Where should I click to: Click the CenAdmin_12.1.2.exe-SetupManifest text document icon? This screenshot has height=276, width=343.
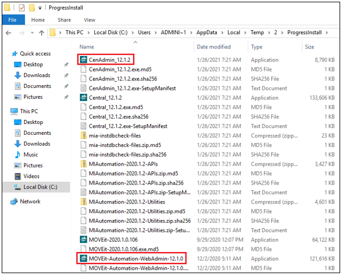click(83, 88)
